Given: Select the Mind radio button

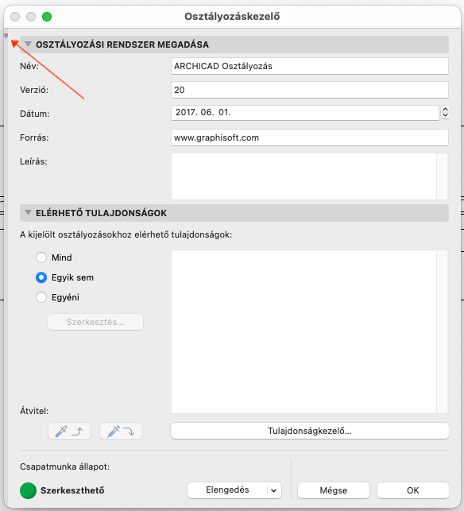Looking at the screenshot, I should coord(41,257).
